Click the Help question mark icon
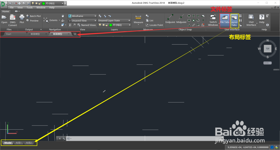 coord(262,17)
